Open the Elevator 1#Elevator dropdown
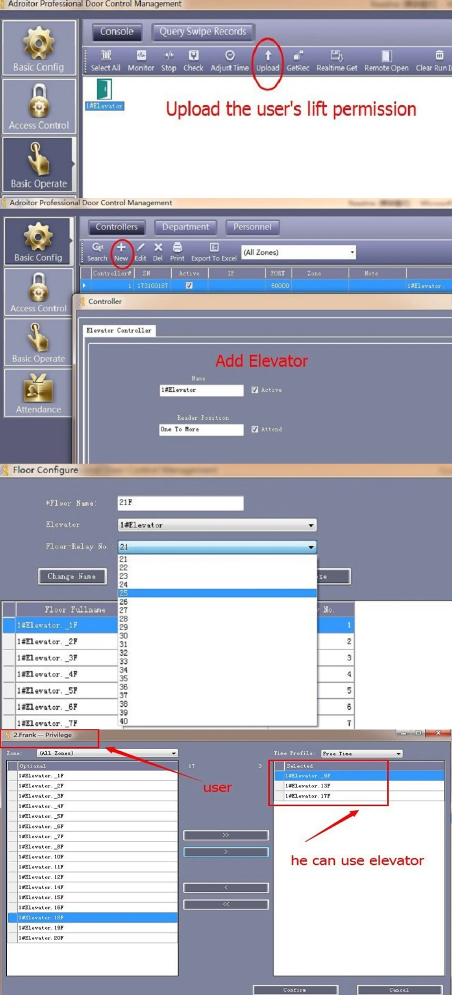 217,525
